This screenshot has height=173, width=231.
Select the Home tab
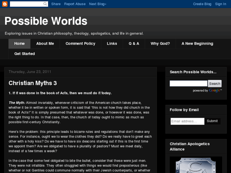point(19,43)
